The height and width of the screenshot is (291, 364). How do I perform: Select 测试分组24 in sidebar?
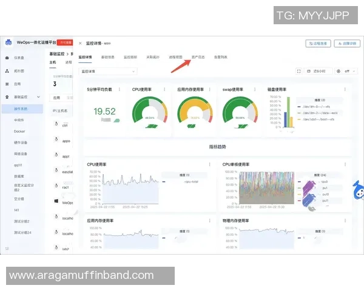coord(22,233)
